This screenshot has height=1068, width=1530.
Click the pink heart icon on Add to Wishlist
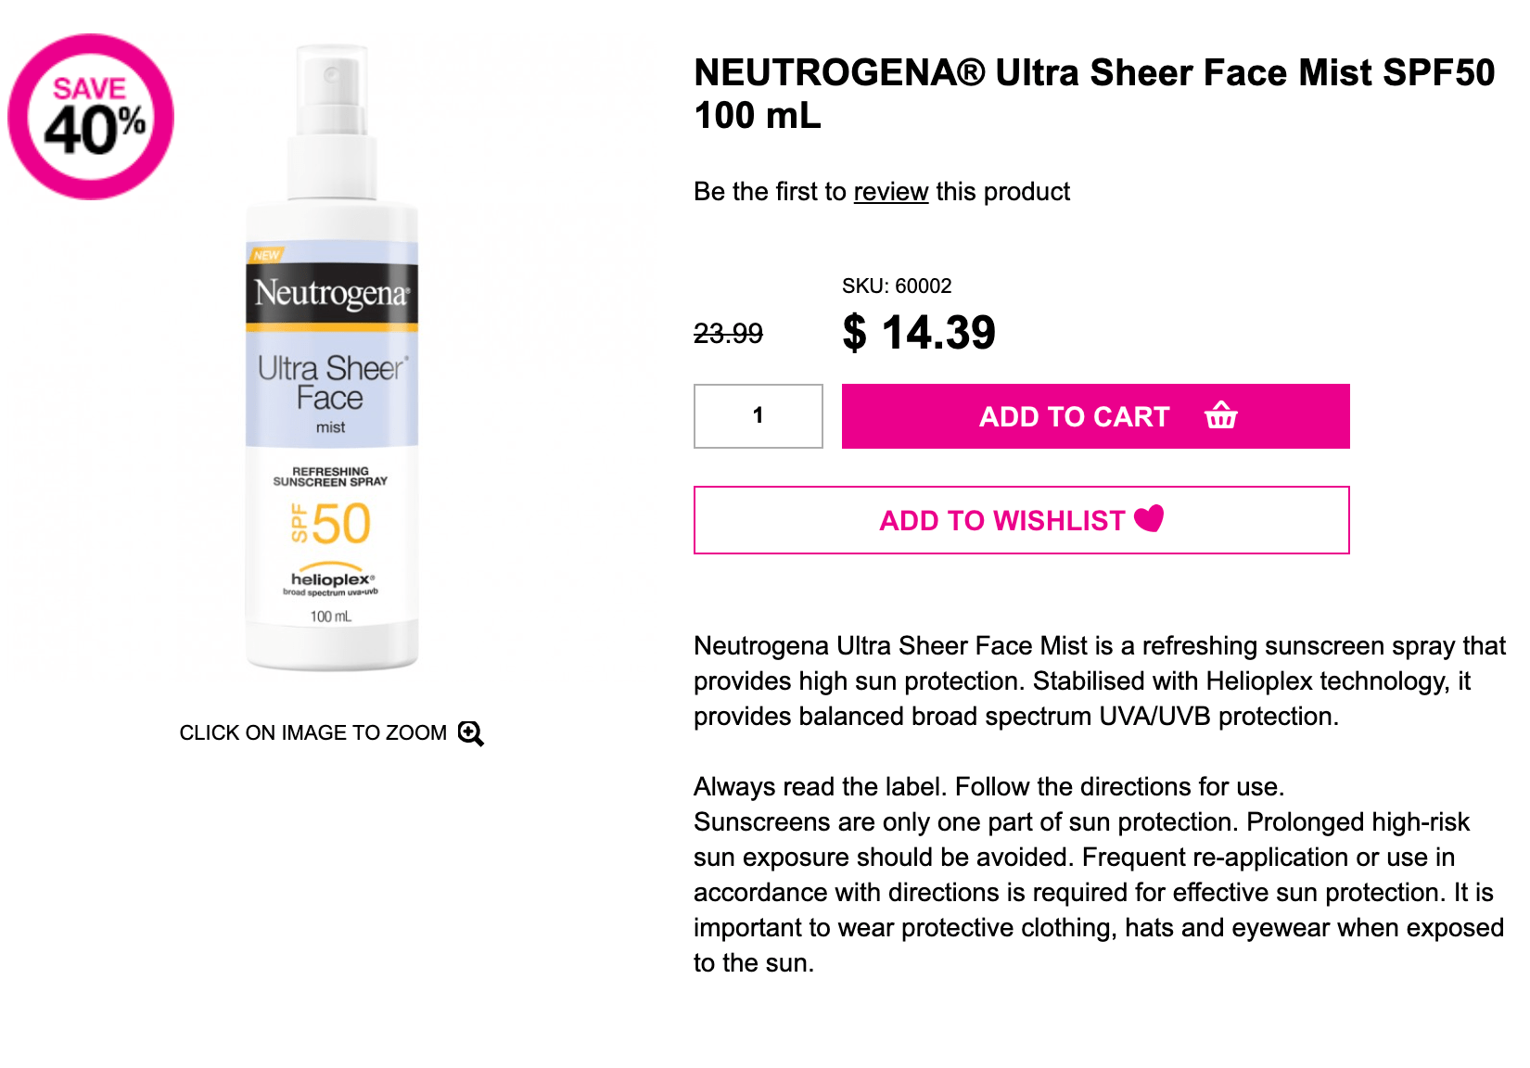1150,520
